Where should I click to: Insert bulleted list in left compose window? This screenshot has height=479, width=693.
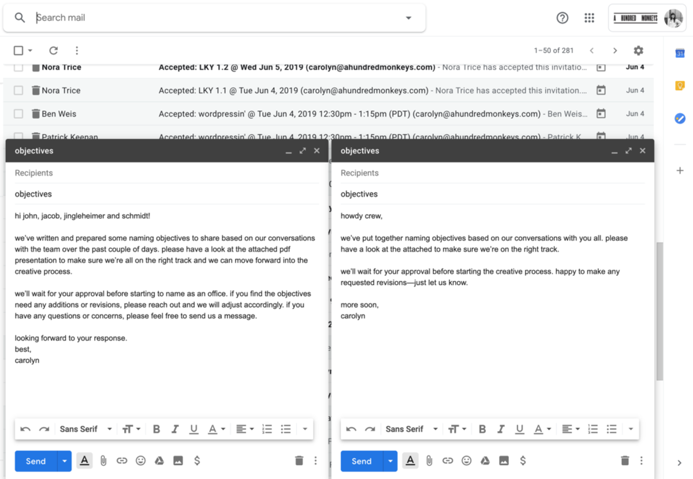(285, 429)
